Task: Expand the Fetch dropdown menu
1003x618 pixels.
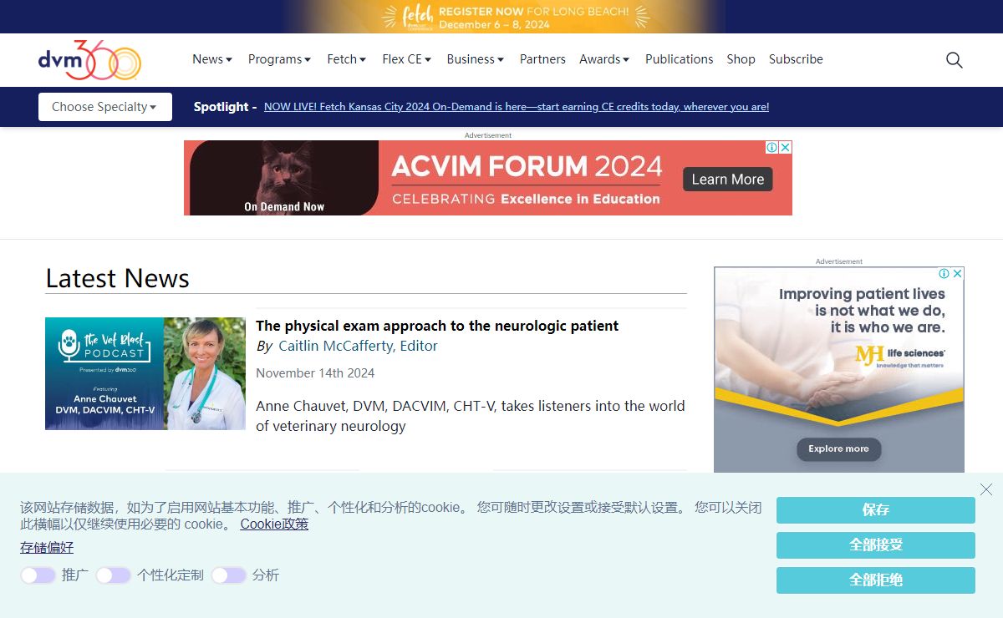Action: click(347, 59)
